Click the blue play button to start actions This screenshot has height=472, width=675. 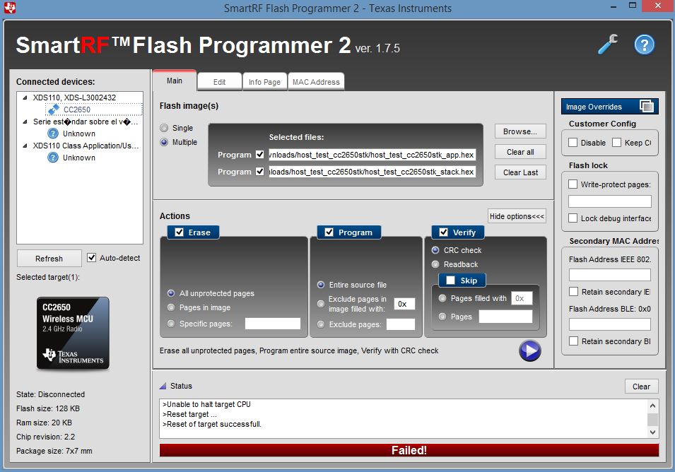(529, 350)
